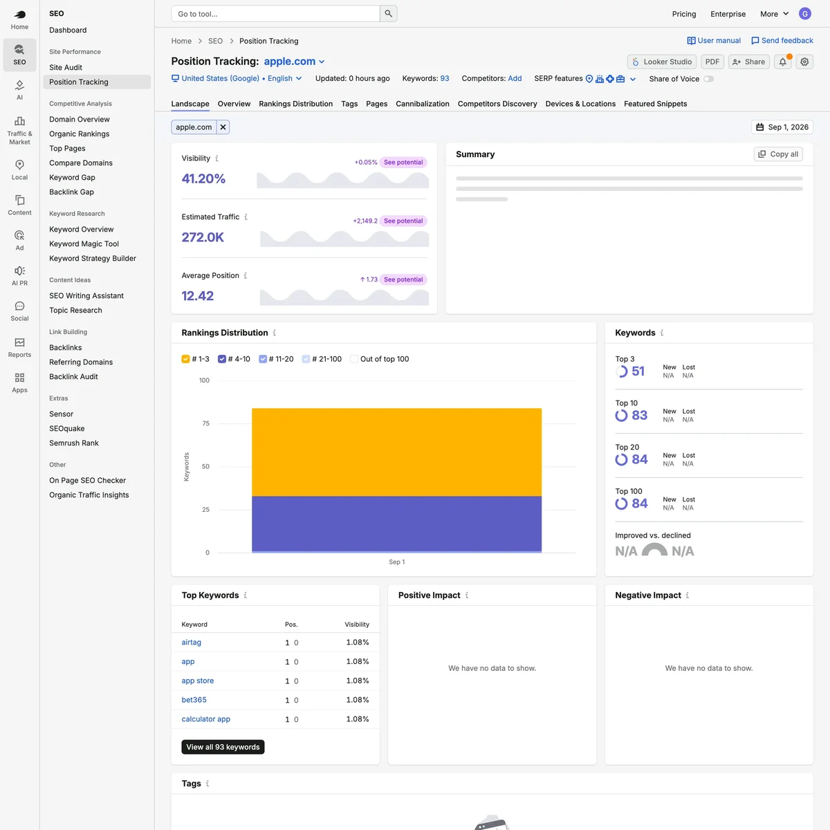Open the Reports sidebar section
The width and height of the screenshot is (830, 830).
(19, 347)
